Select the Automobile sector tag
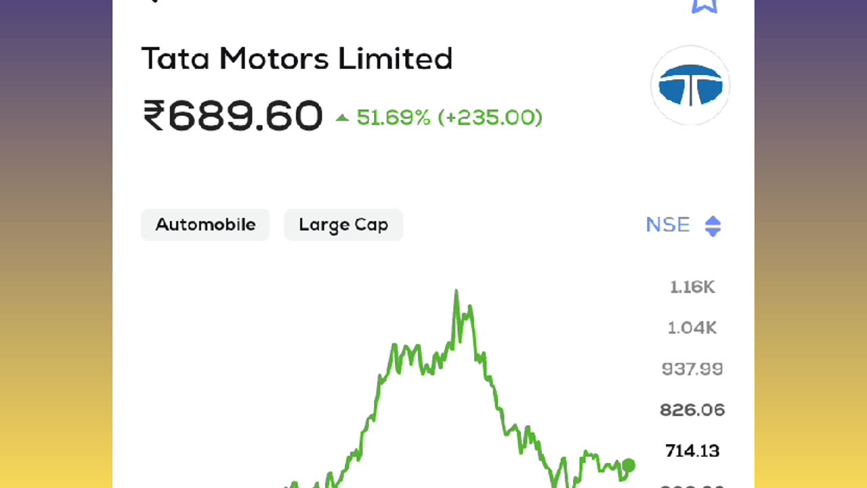This screenshot has height=488, width=867. [x=205, y=225]
